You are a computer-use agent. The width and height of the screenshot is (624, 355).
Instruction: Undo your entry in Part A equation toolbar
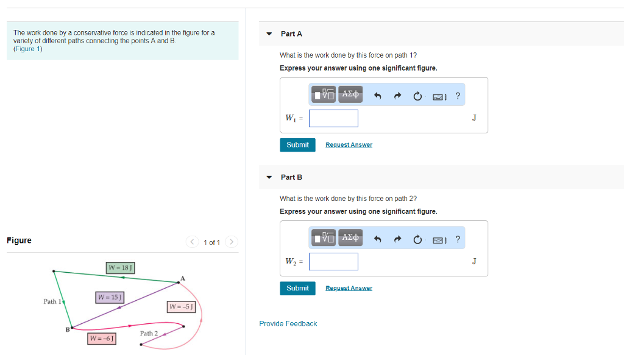pyautogui.click(x=377, y=96)
